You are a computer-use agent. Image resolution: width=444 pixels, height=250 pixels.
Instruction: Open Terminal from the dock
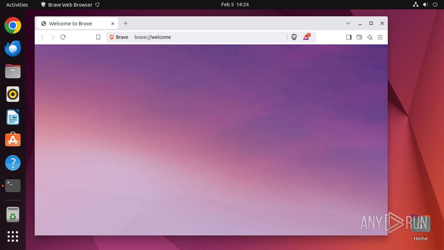click(13, 186)
